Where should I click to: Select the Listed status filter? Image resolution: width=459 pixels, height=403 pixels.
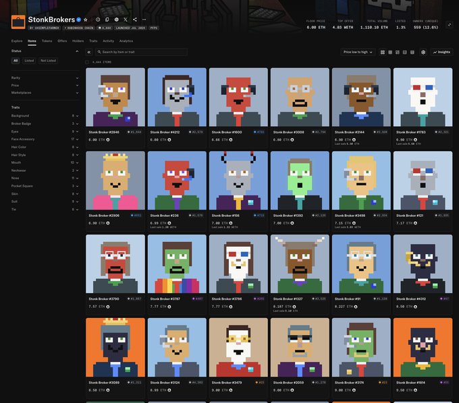29,61
